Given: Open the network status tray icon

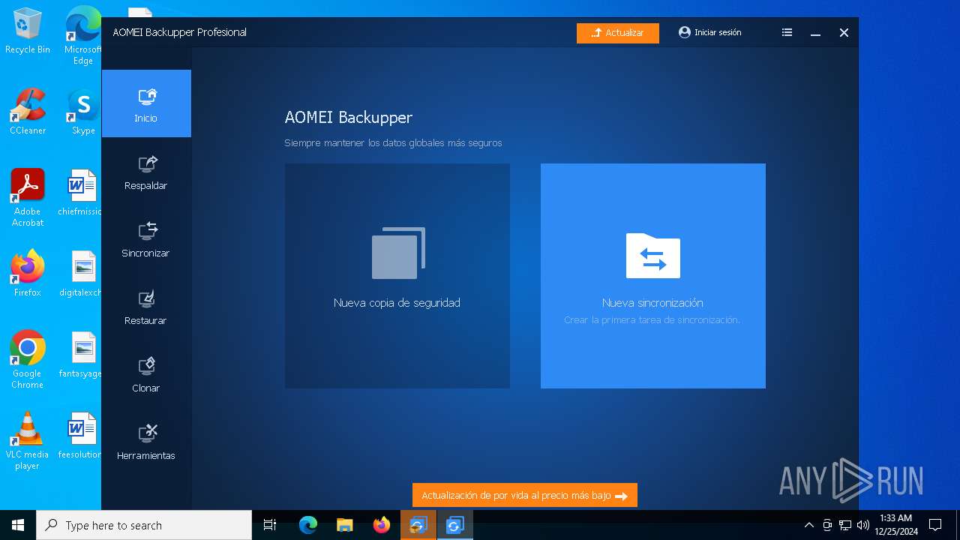Looking at the screenshot, I should pyautogui.click(x=845, y=525).
